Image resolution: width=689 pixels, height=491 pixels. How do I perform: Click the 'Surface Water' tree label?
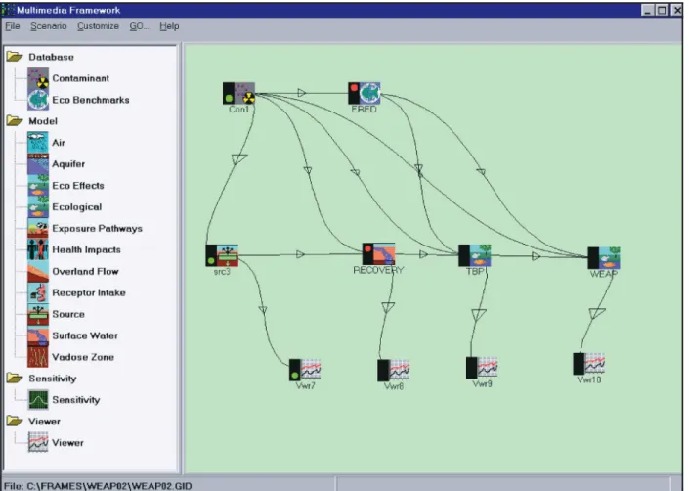pyautogui.click(x=85, y=335)
